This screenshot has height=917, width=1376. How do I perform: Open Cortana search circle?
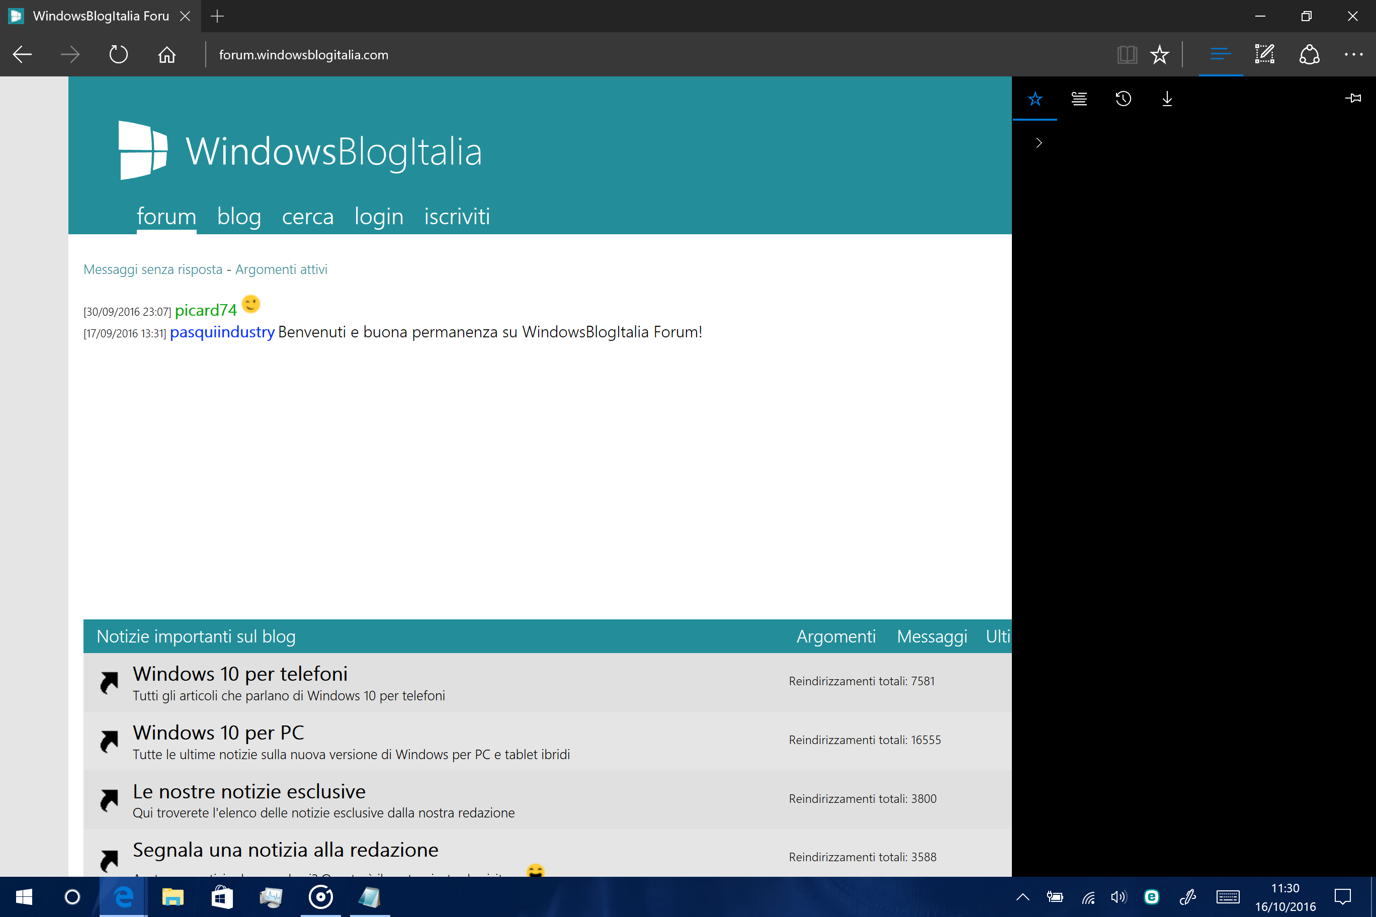click(x=72, y=897)
